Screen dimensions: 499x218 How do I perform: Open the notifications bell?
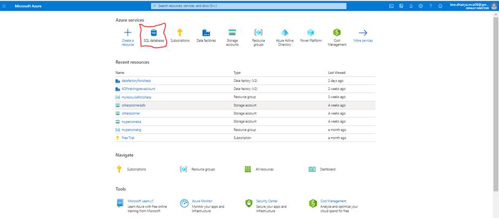[x=411, y=6]
